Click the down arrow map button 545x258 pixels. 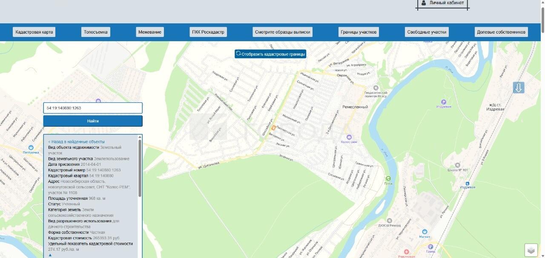point(518,88)
